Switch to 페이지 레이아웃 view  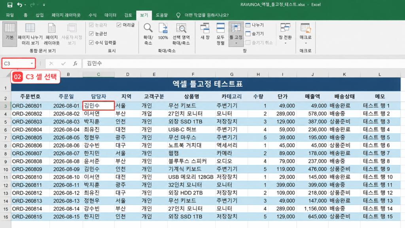[52, 34]
